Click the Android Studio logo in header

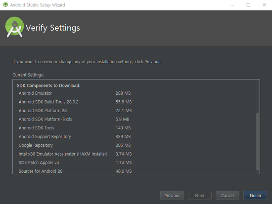tap(14, 27)
